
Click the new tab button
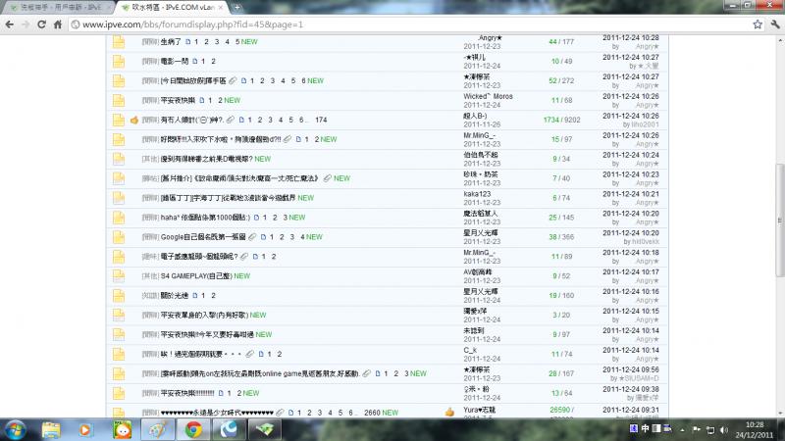[237, 7]
